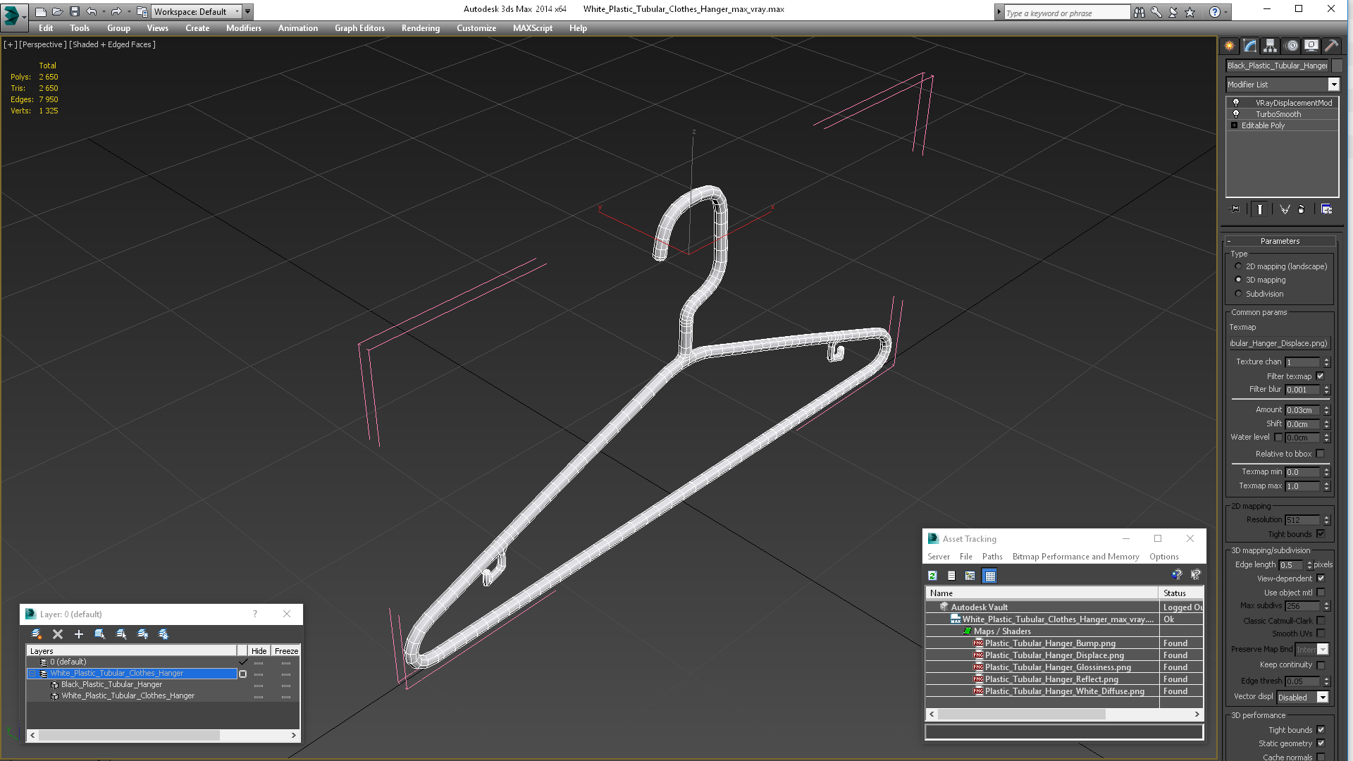Screen dimensions: 1353x761
Task: Toggle Keep continuity checkbox
Action: pos(1321,665)
